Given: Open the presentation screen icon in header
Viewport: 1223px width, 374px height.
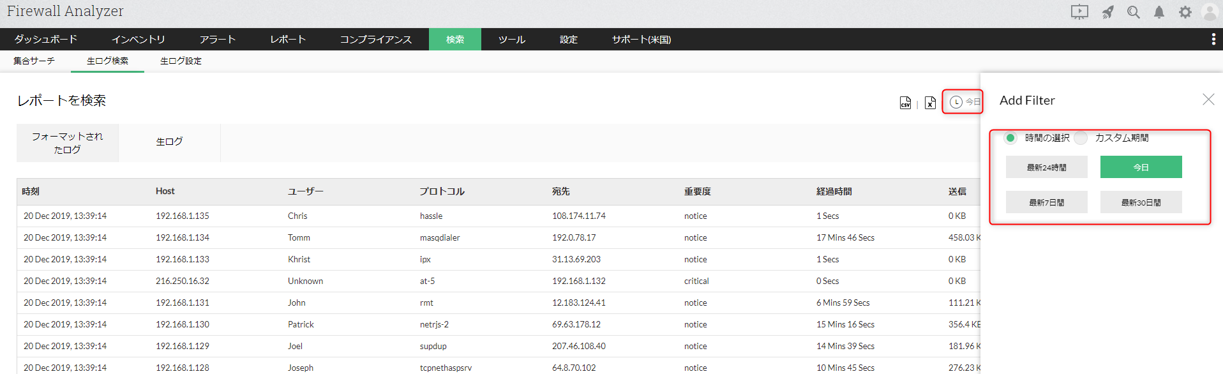Looking at the screenshot, I should pos(1079,12).
